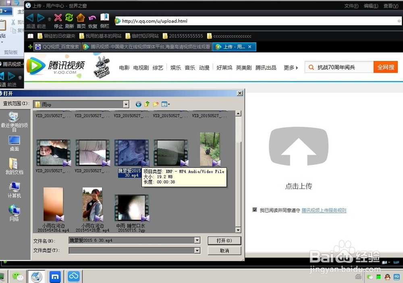Click the large upload arrow icon
This screenshot has height=283, width=403.
pyautogui.click(x=298, y=147)
